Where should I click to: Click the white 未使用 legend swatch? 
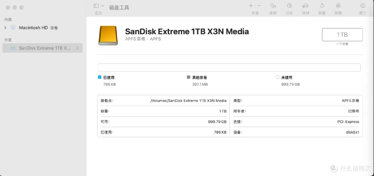[x=277, y=77]
